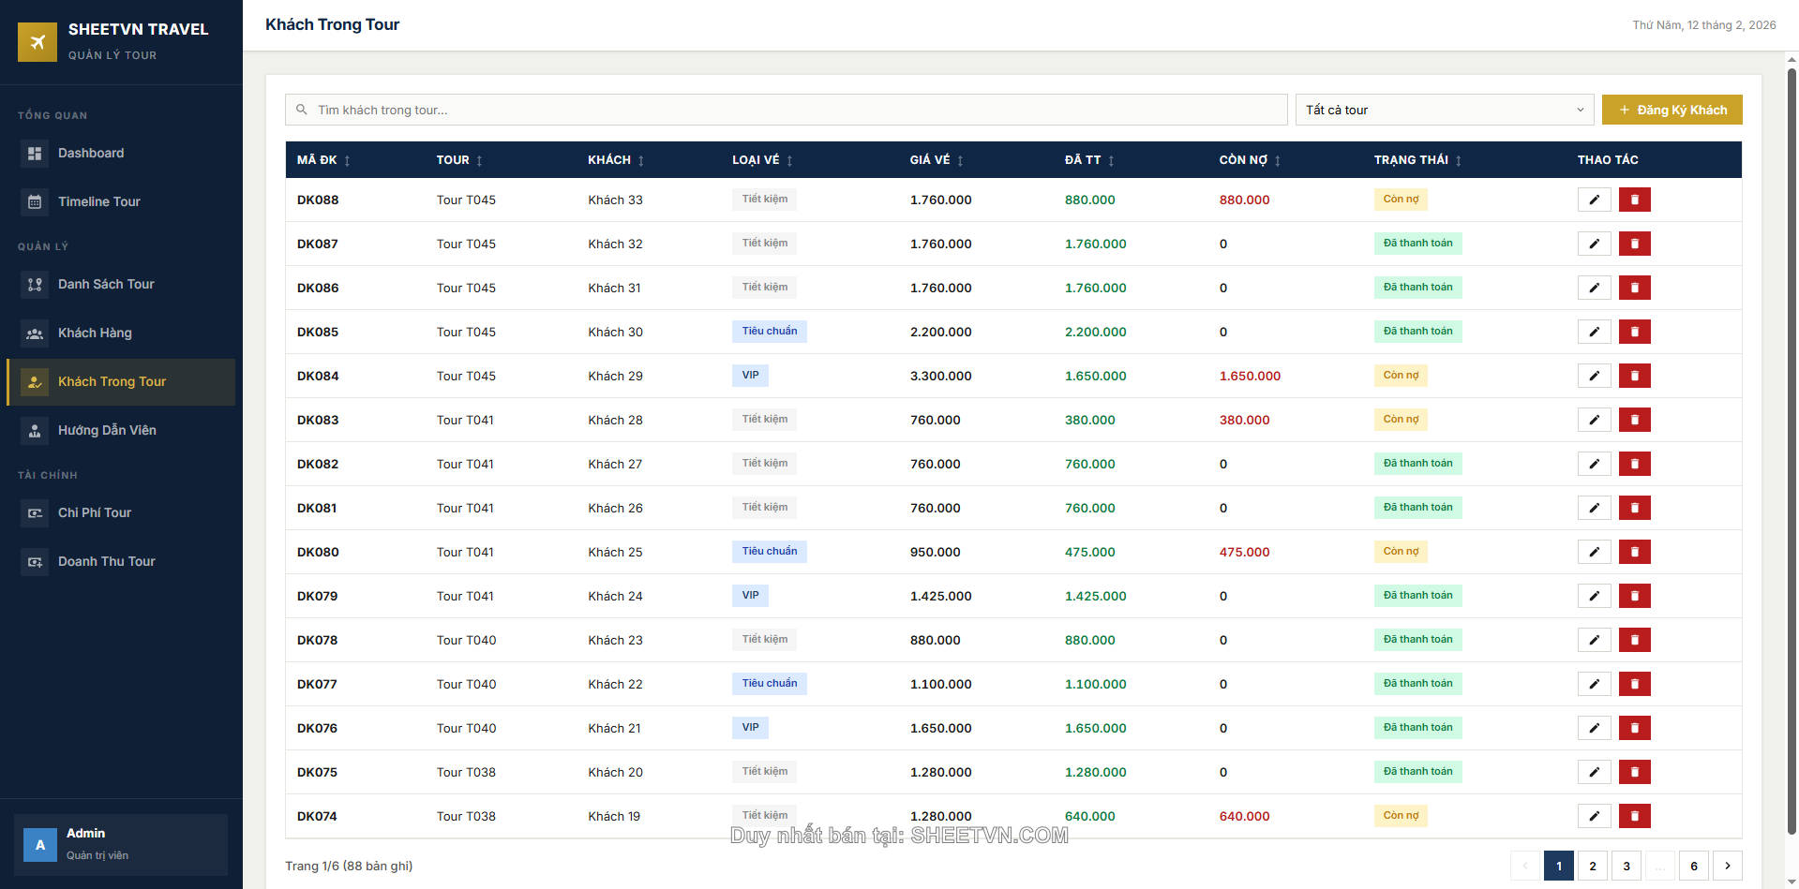Click the Đăng Ký Khách button
The width and height of the screenshot is (1799, 889).
(x=1672, y=110)
